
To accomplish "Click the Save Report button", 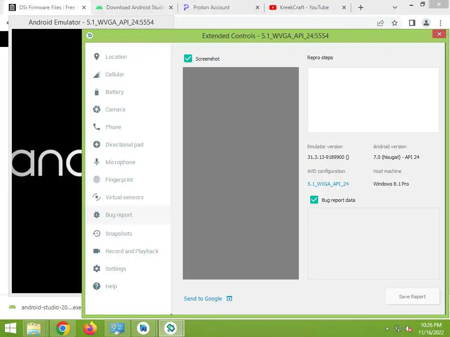I will tap(412, 297).
